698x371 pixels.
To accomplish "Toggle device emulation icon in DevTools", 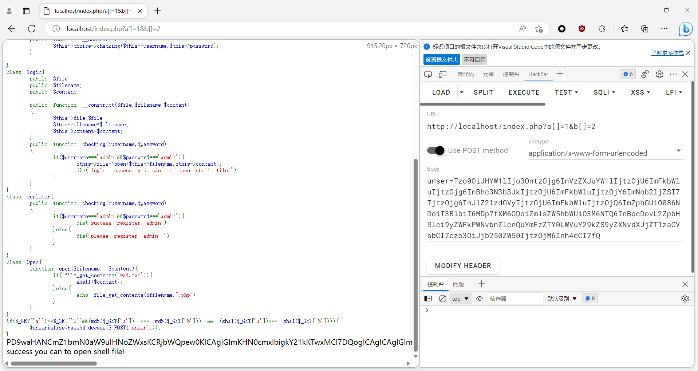I will [x=442, y=74].
